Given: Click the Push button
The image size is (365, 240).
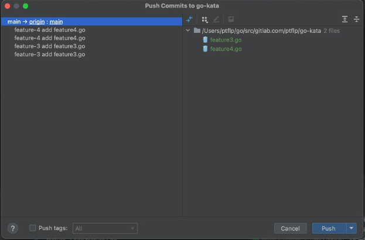Looking at the screenshot, I should coord(328,228).
